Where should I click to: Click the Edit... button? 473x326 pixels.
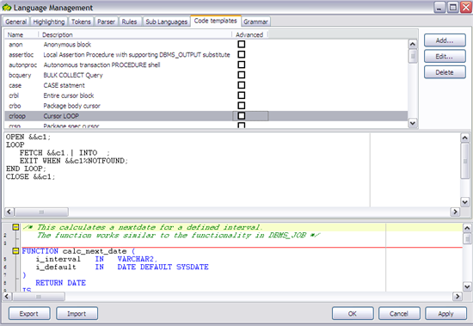(445, 56)
